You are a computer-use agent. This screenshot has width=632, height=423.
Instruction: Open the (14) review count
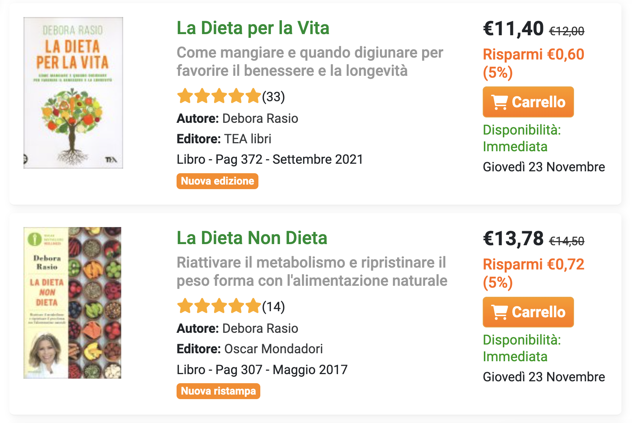274,307
